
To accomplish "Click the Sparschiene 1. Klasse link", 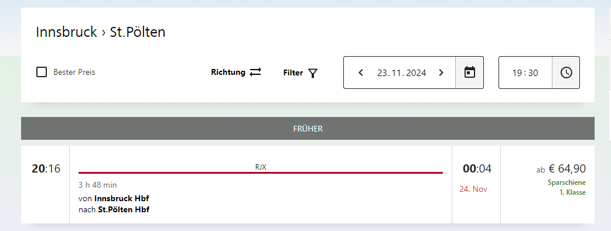I will click(x=566, y=188).
